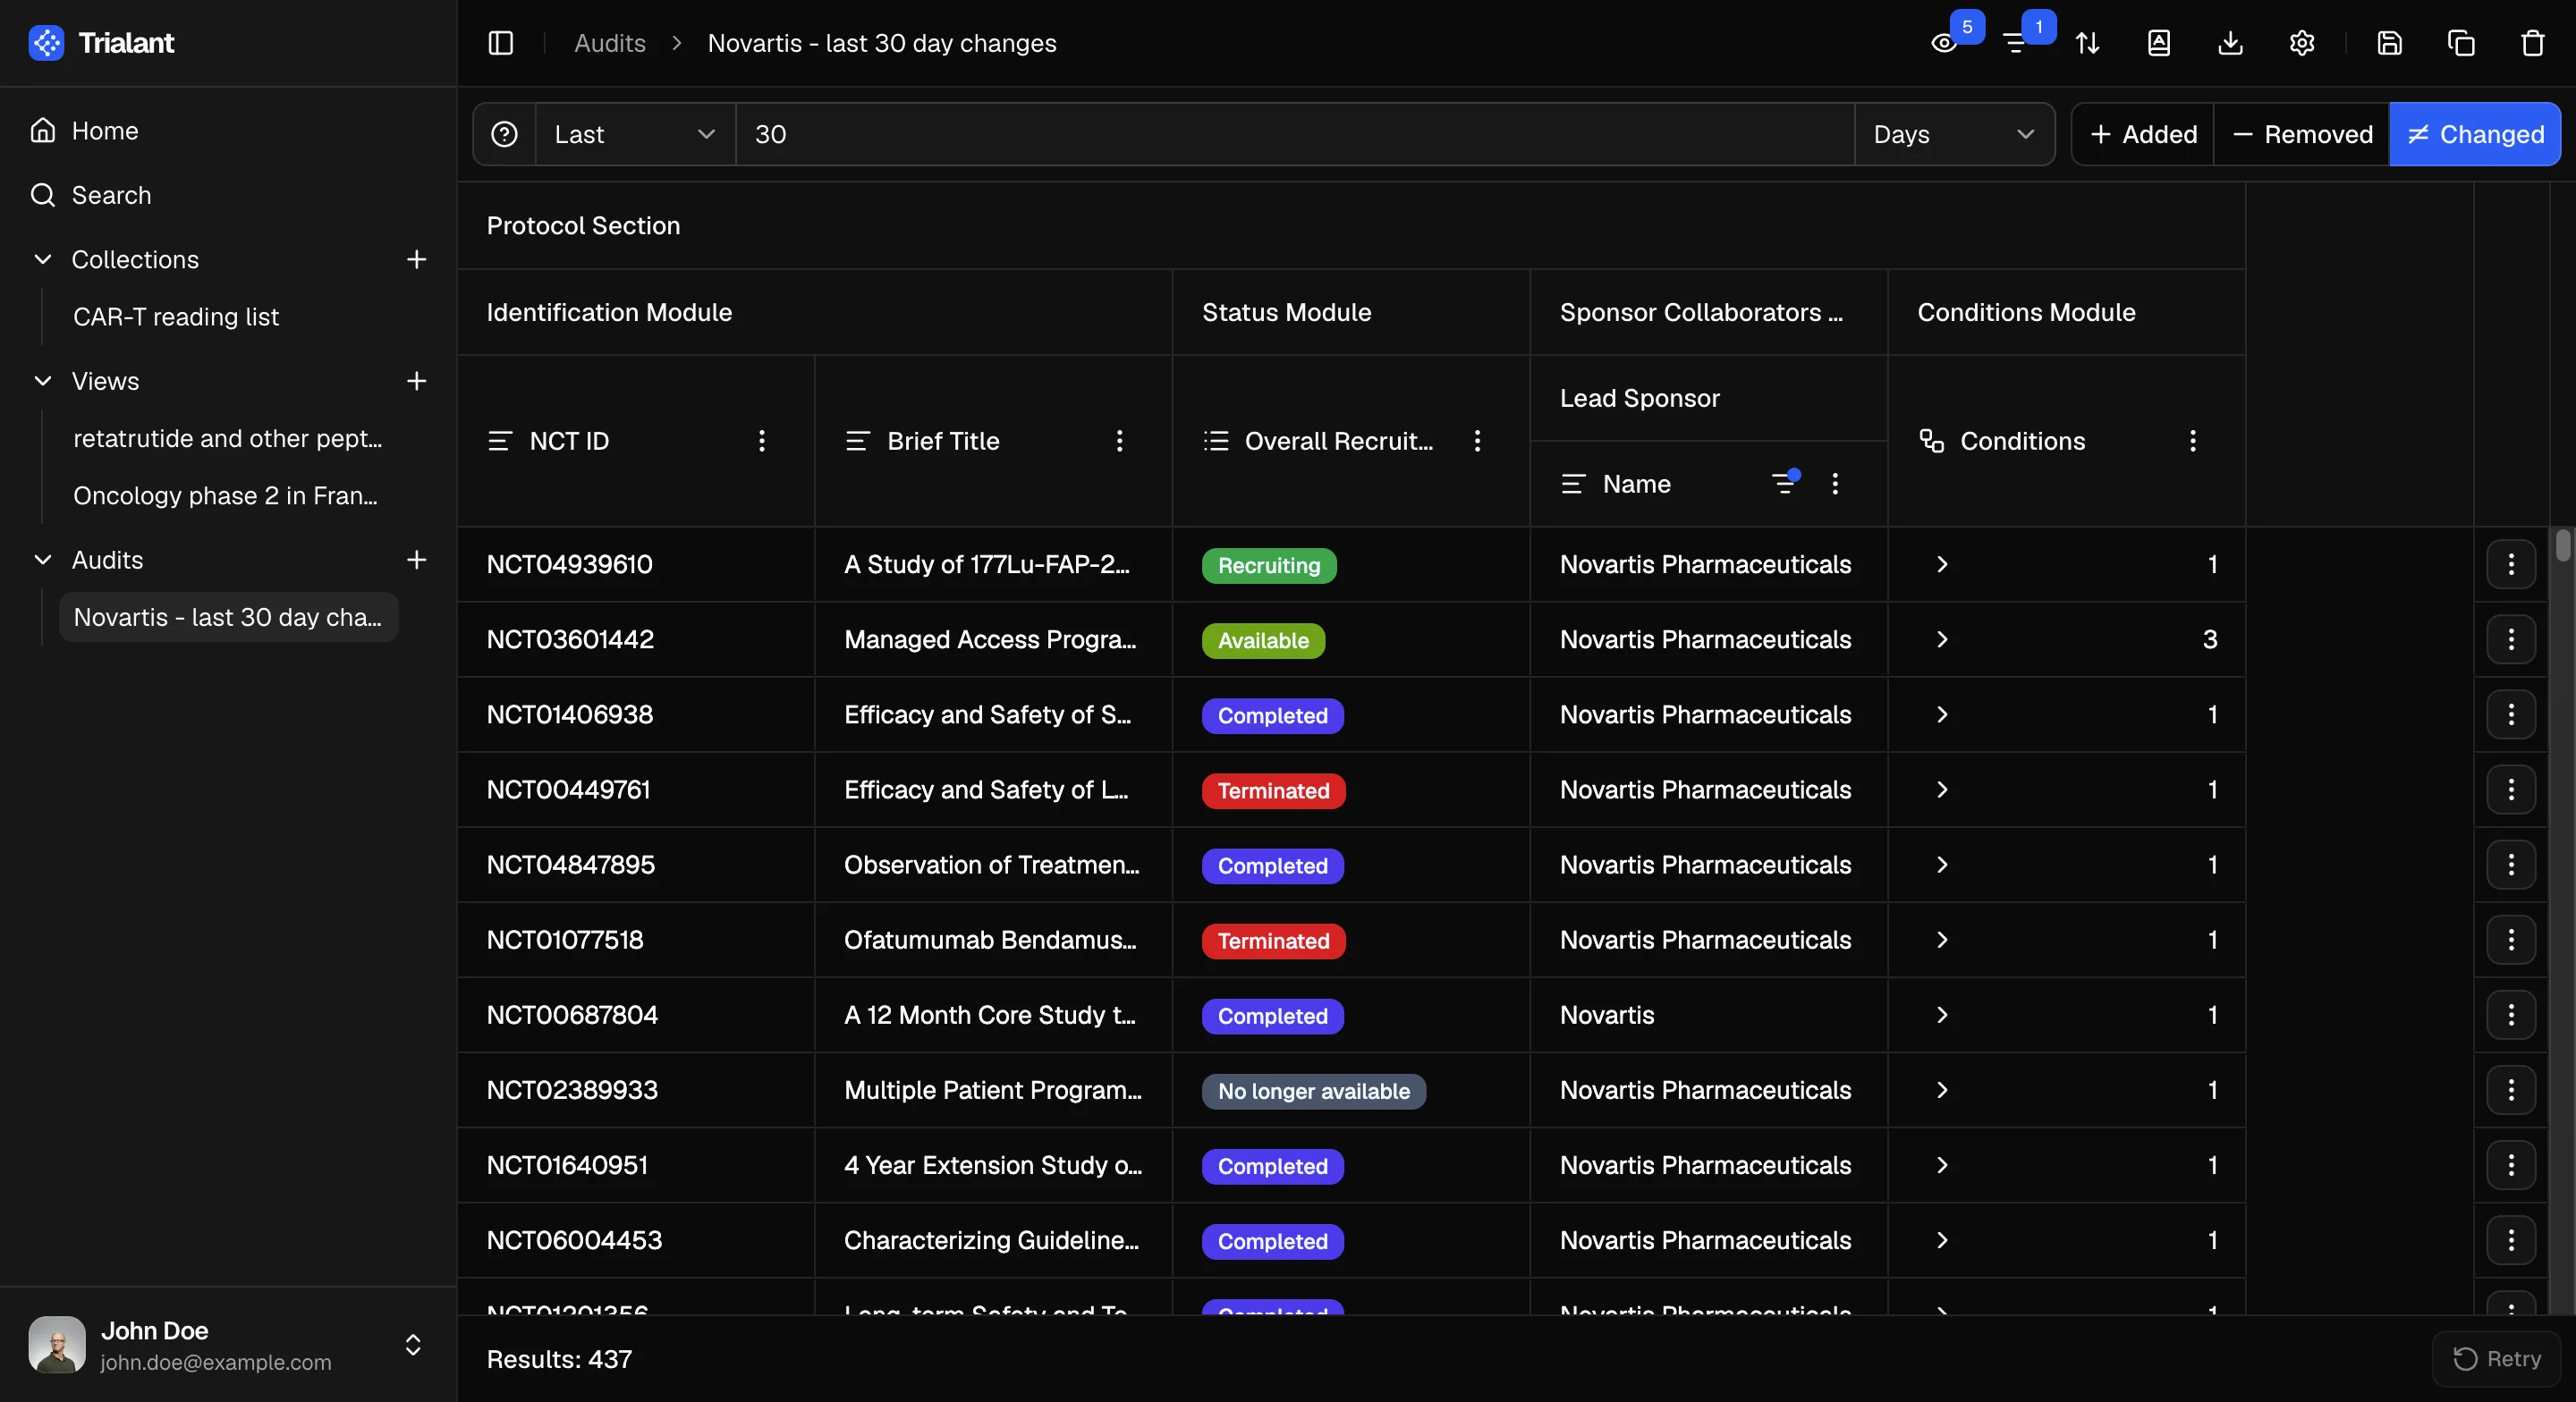This screenshot has width=2576, height=1402.
Task: Click the download icon in toolbar
Action: [2230, 43]
